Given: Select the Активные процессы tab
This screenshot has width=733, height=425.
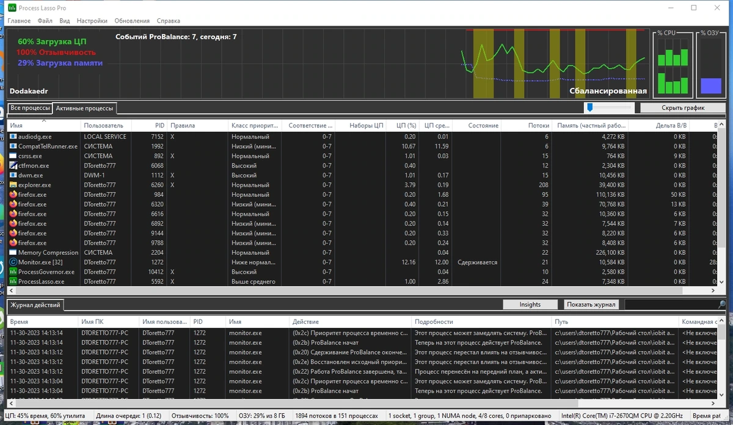Looking at the screenshot, I should pyautogui.click(x=84, y=108).
